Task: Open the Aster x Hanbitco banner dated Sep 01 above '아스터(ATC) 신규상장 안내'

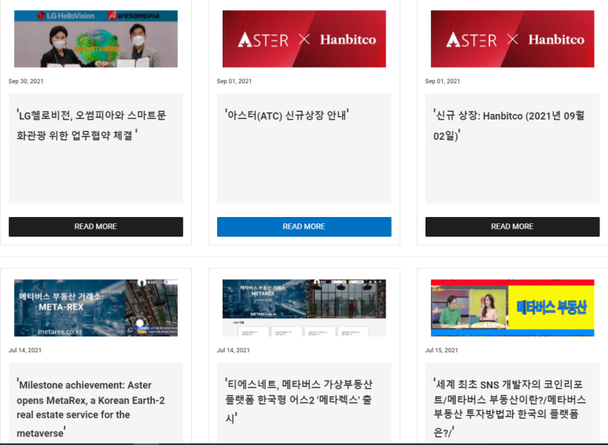Action: (304, 39)
